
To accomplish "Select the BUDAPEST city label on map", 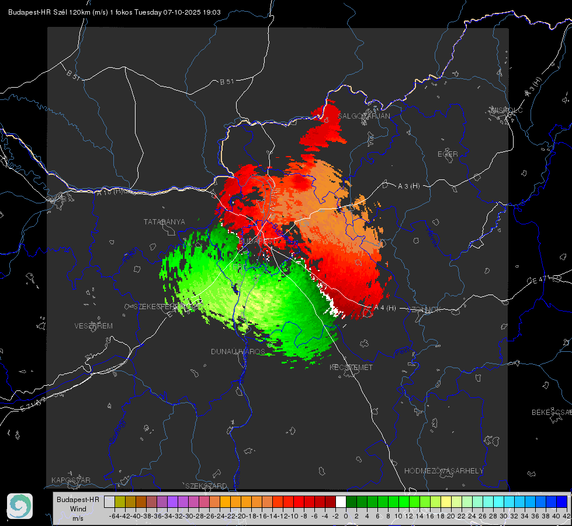I will tap(258, 241).
